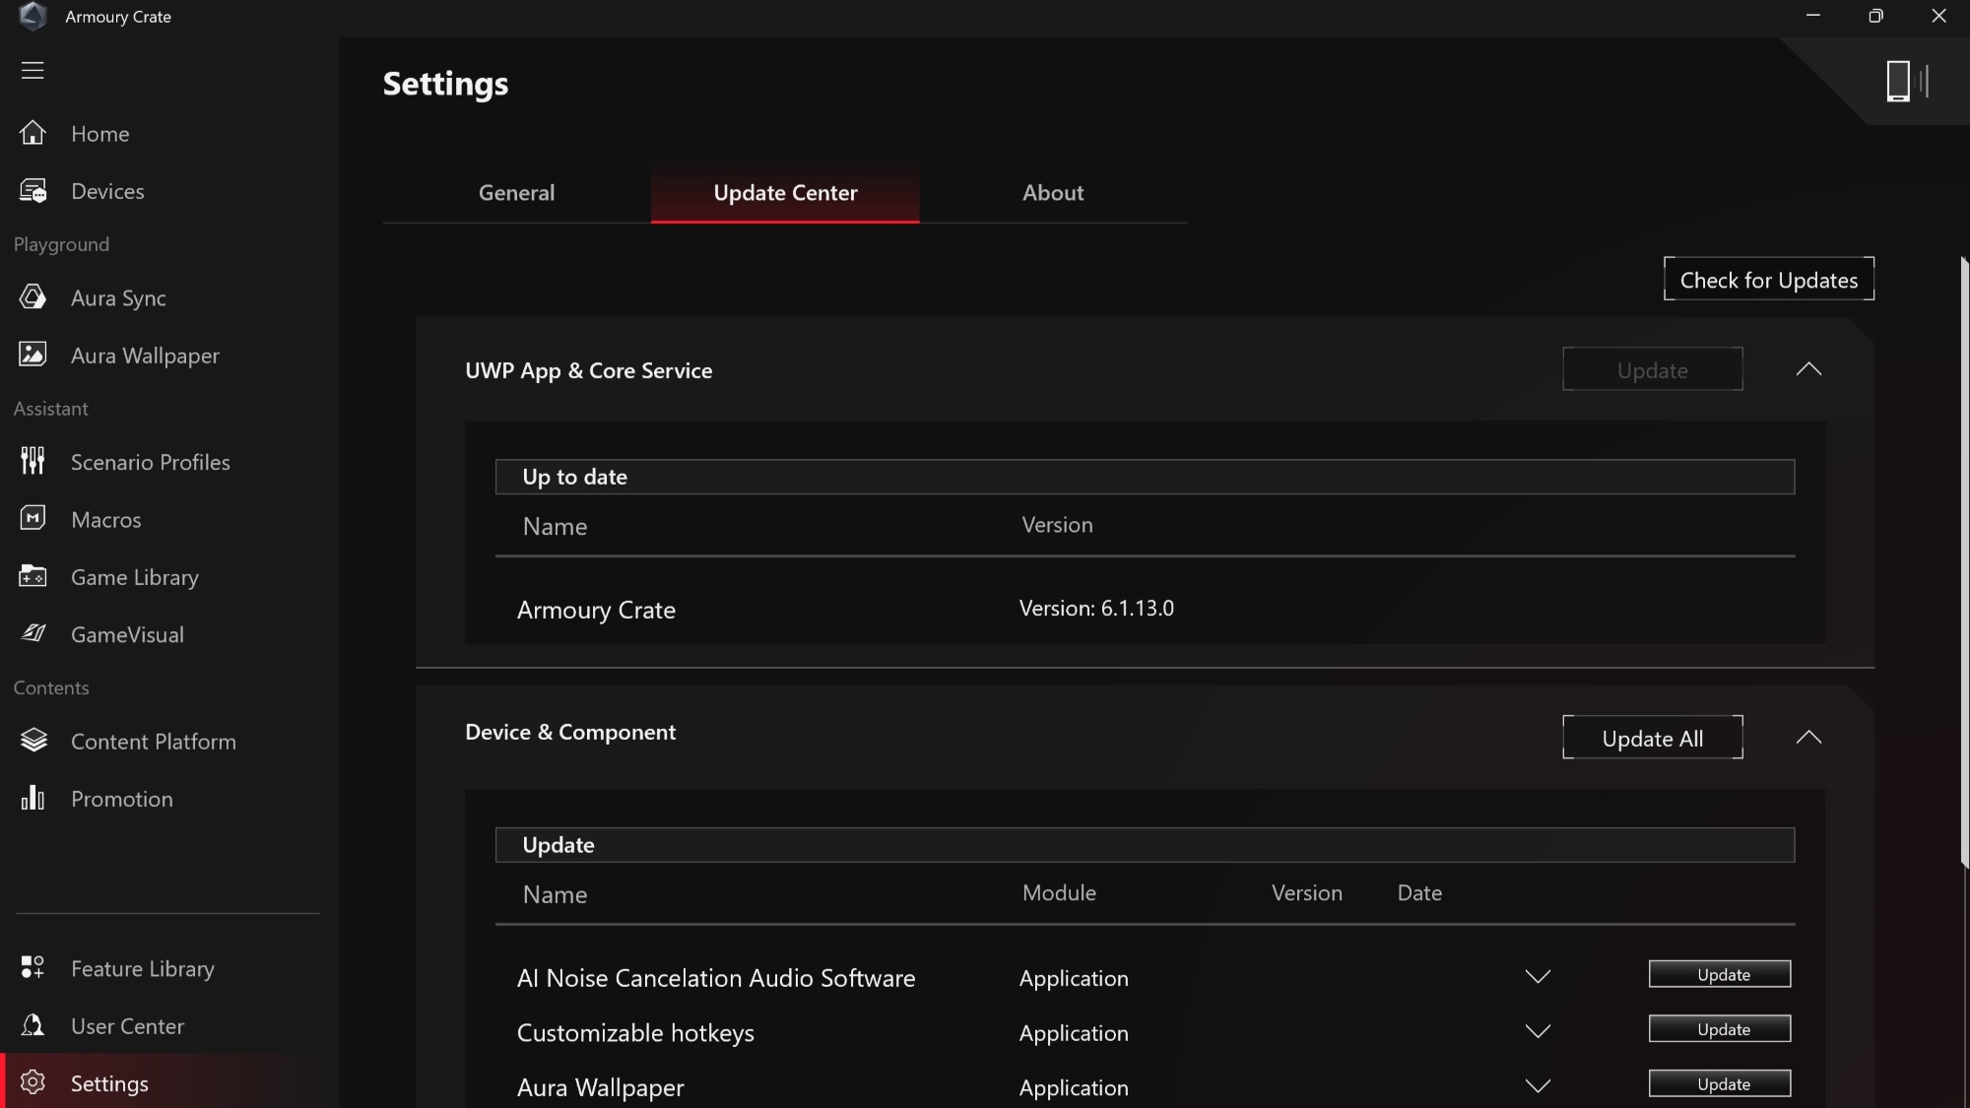Click the Customizable hotkeys name
1970x1108 pixels.
[635, 1032]
